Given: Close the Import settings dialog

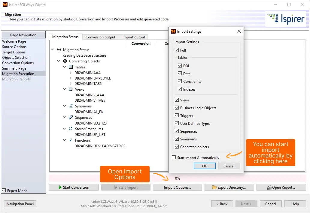Looking at the screenshot, I should click(239, 31).
